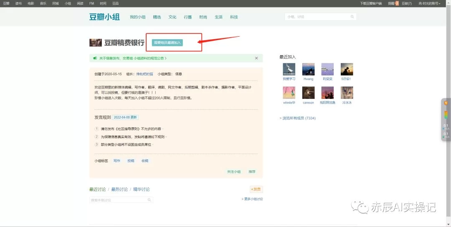Viewport: 451px width, 227px height.
Task: Click the colored speed bar on floating widget
Action: click(446, 115)
